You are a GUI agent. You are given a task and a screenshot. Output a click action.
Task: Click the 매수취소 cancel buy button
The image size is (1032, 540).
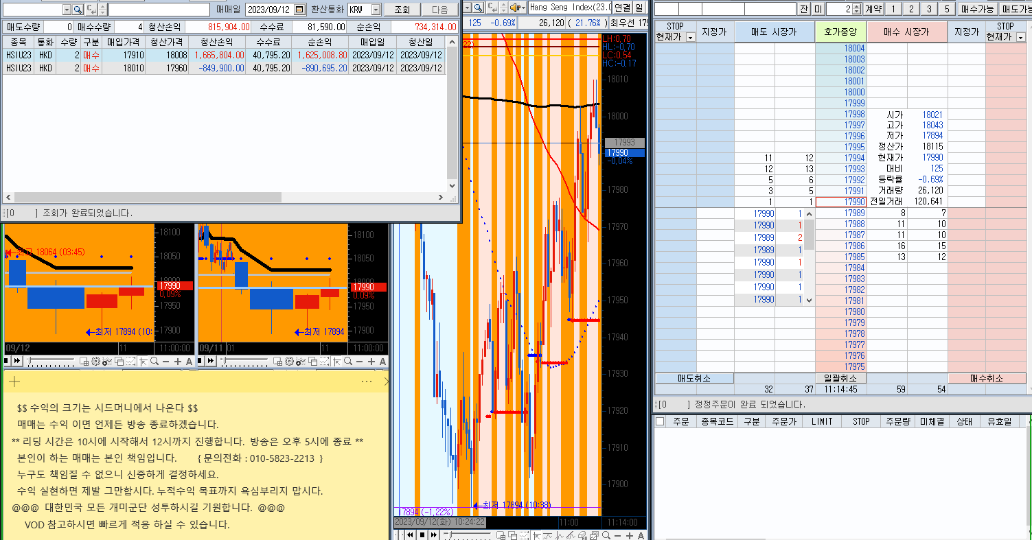(x=987, y=378)
